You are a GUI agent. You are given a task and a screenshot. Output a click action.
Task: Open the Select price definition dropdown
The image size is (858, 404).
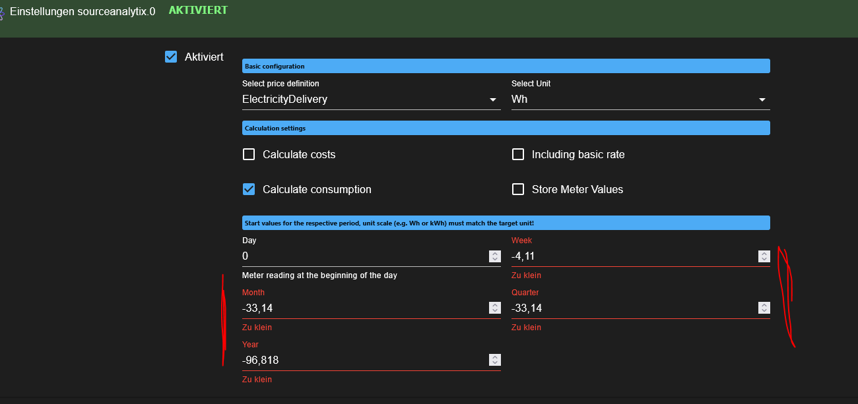371,100
